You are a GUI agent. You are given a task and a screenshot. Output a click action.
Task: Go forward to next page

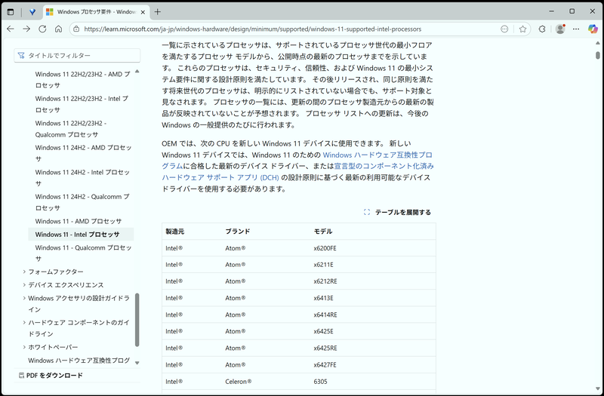[26, 29]
